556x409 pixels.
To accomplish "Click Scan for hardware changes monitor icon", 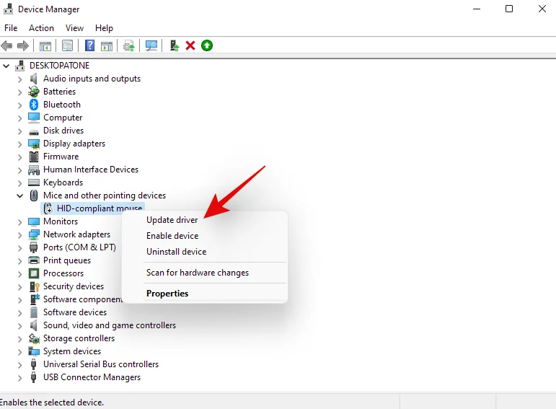I will point(151,45).
